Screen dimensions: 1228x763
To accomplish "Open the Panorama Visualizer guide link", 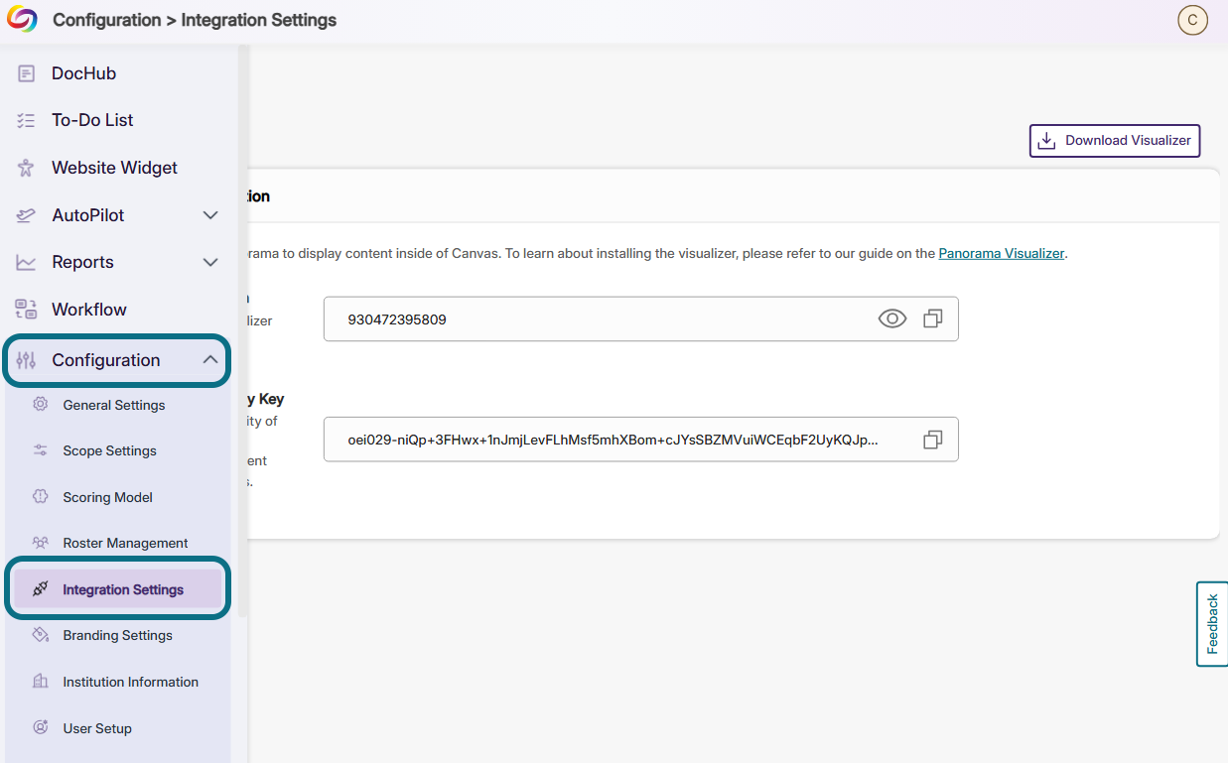I will pyautogui.click(x=1002, y=253).
